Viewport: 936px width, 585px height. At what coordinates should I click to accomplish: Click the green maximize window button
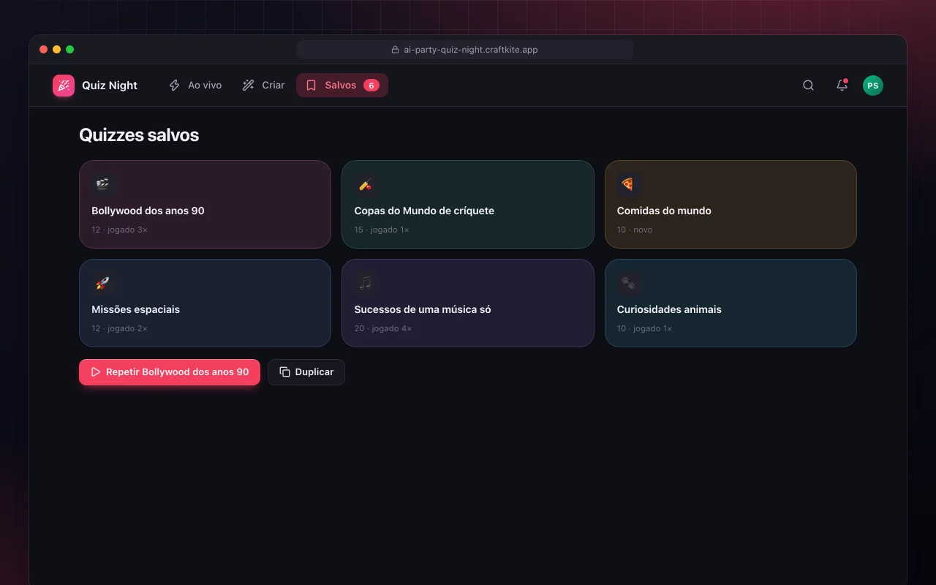click(70, 50)
